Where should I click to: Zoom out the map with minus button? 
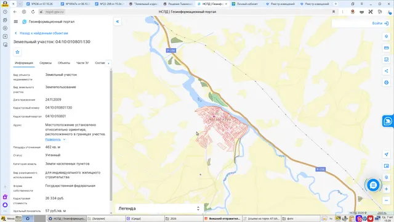click(x=386, y=200)
